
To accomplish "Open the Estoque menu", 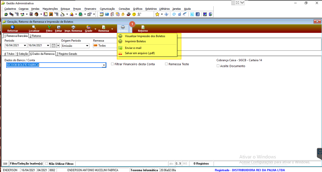I will (x=65, y=9).
